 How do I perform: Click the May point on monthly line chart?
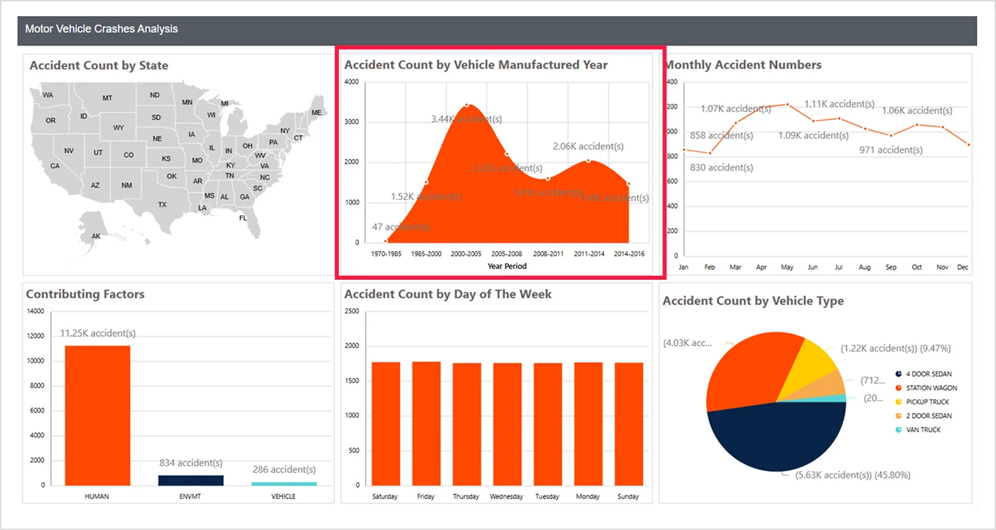[787, 105]
